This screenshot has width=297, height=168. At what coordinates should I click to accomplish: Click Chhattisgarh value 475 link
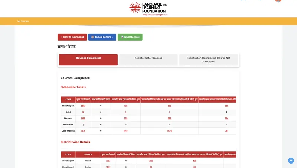(126, 106)
